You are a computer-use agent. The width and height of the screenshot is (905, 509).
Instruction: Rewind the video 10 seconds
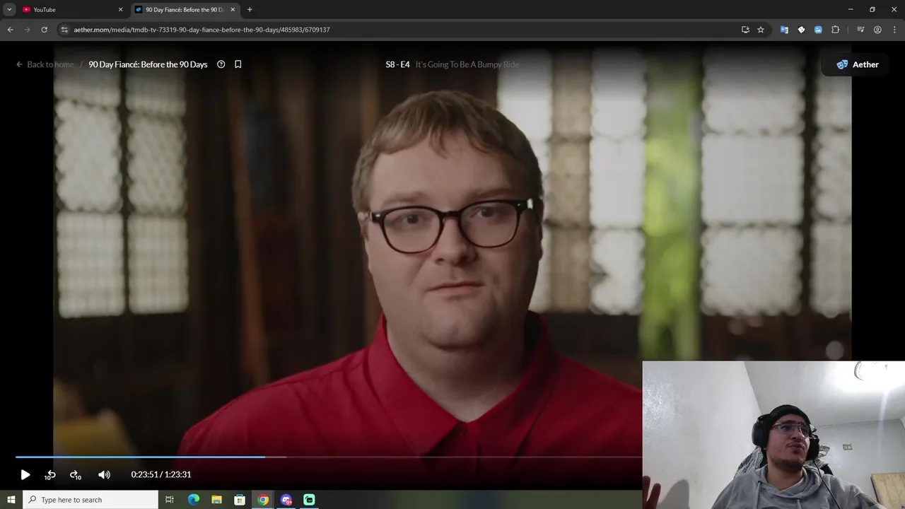pos(50,475)
